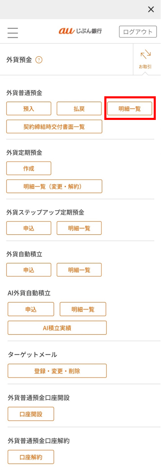Click the 口座解約 button

tap(31, 457)
